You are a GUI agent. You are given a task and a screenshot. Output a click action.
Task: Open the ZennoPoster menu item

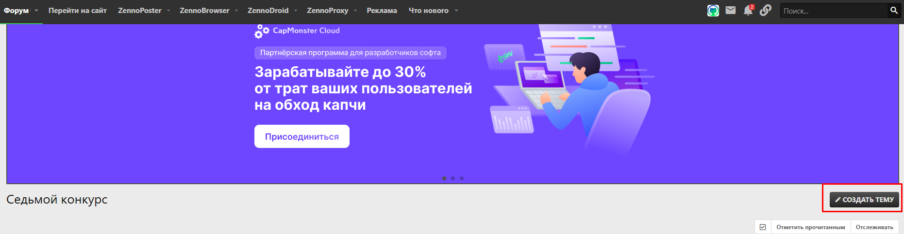[140, 11]
